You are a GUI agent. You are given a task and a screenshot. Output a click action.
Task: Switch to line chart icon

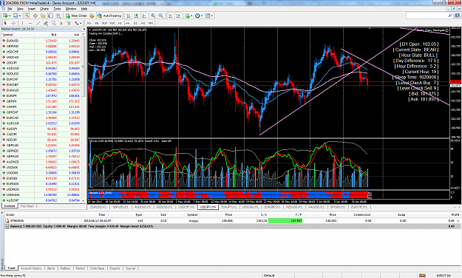(x=144, y=16)
